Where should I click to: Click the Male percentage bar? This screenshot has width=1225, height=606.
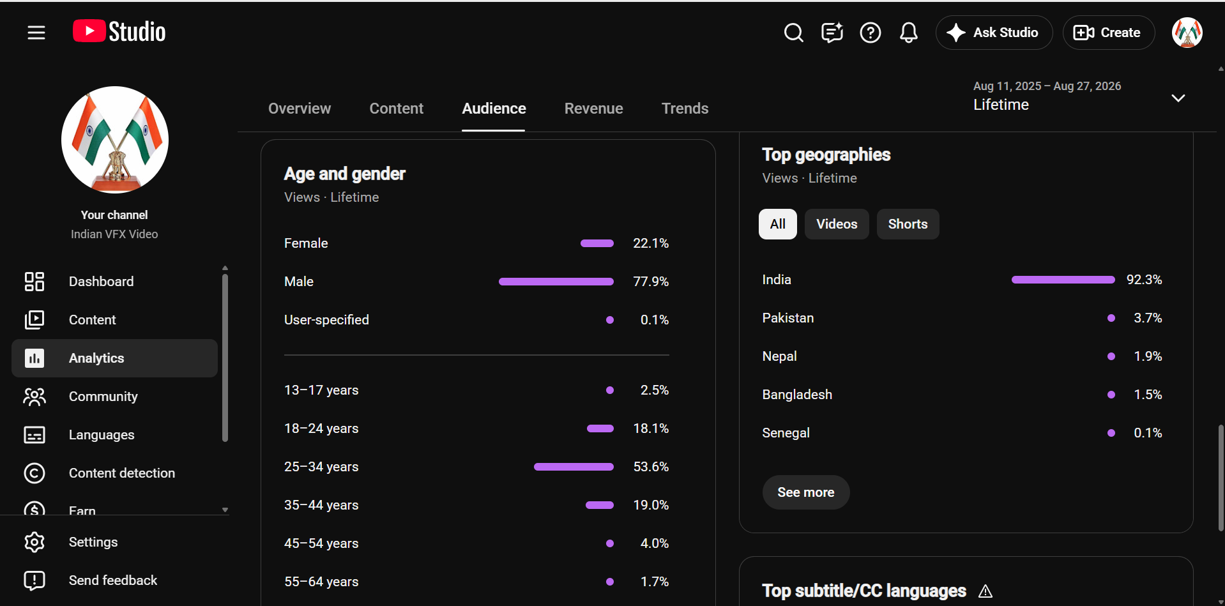point(556,282)
